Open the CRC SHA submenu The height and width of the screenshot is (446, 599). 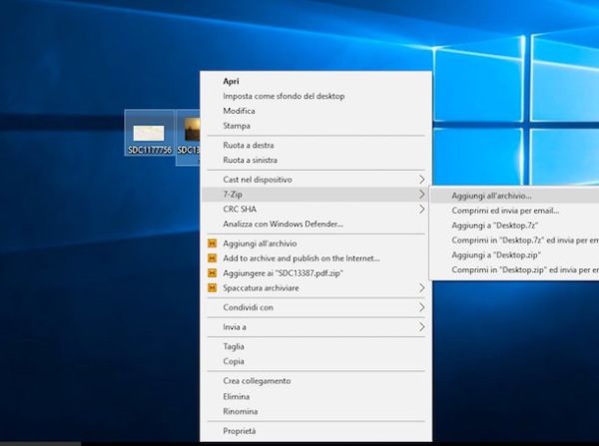pyautogui.click(x=421, y=210)
